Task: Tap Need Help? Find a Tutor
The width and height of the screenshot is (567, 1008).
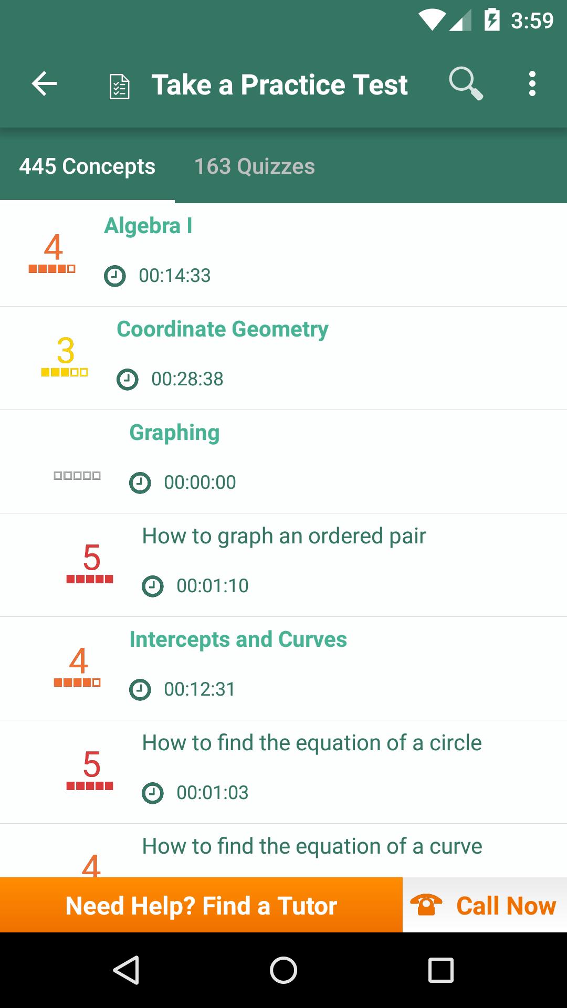Action: (x=201, y=905)
